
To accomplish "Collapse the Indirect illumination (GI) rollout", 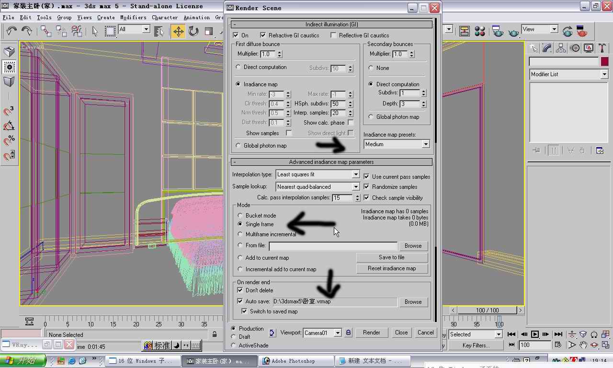I will pos(331,24).
